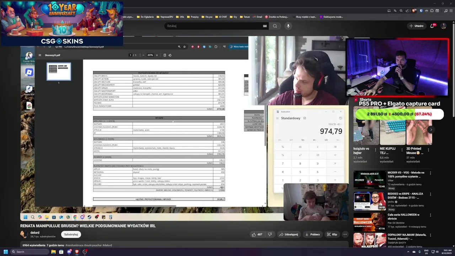Show hidden system tray icons
The width and height of the screenshot is (455, 256).
[408, 252]
